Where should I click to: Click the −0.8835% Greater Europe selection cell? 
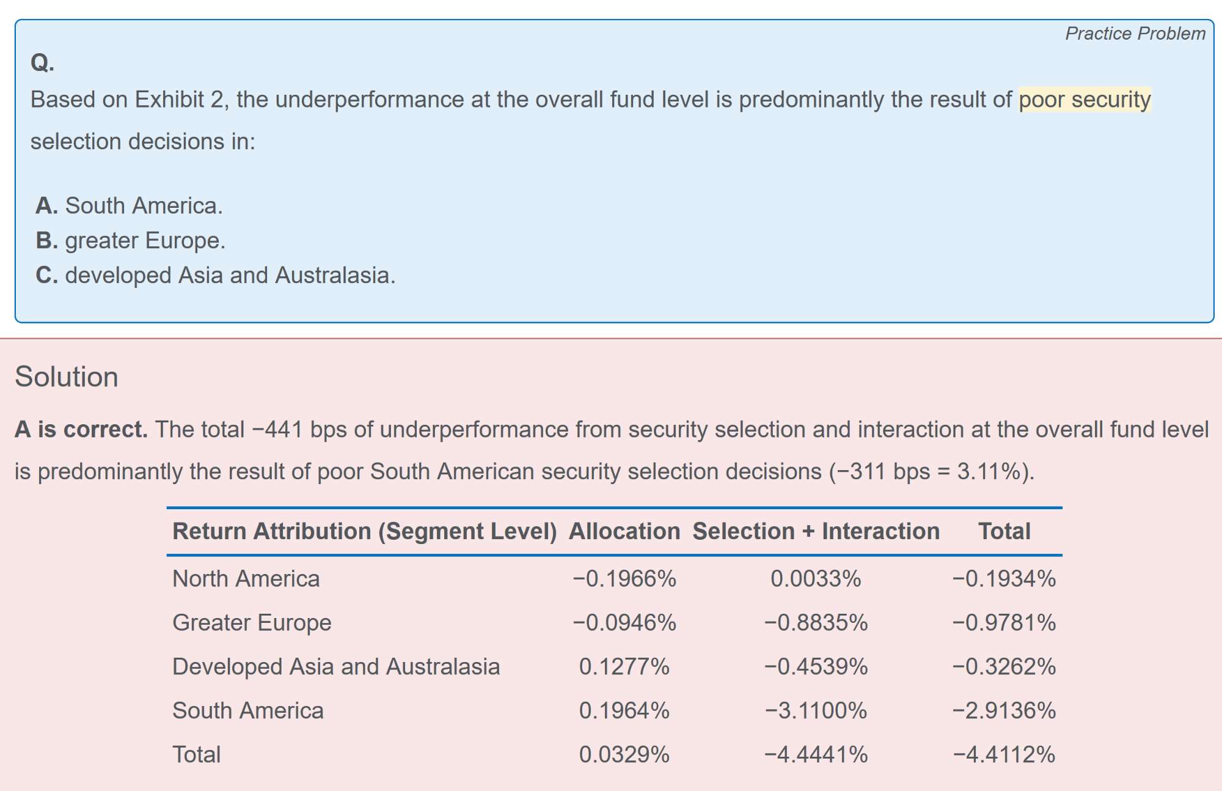[x=816, y=623]
